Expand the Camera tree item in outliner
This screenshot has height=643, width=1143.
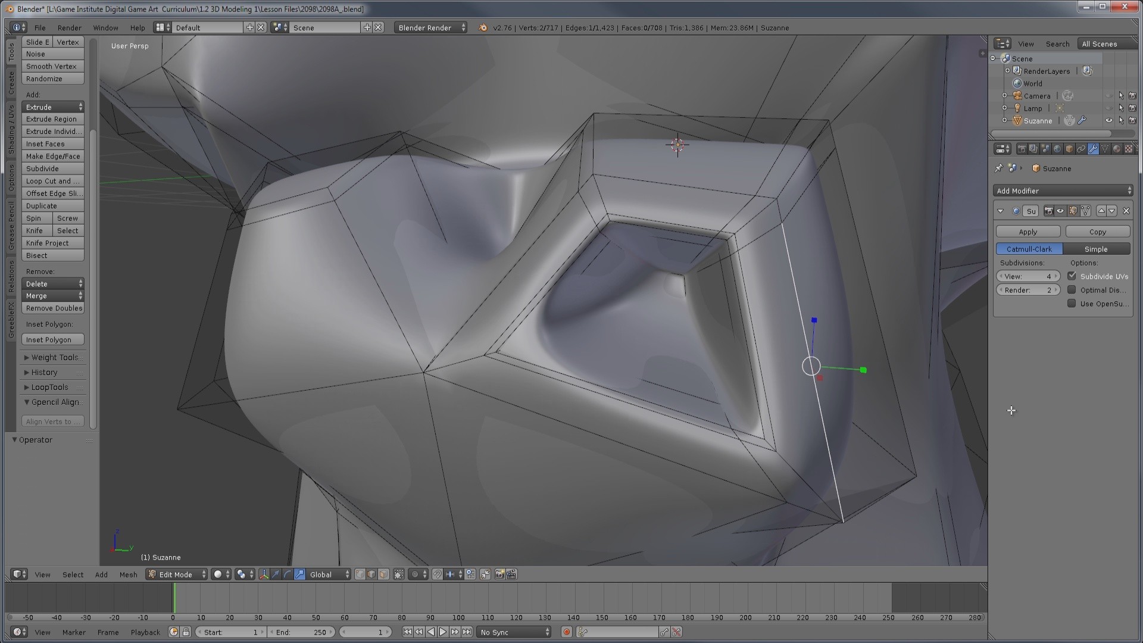1005,96
